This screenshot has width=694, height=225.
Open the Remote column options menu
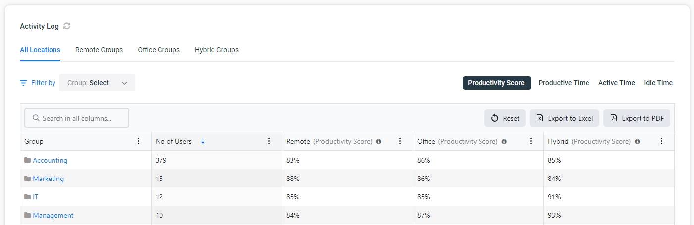[x=400, y=141]
